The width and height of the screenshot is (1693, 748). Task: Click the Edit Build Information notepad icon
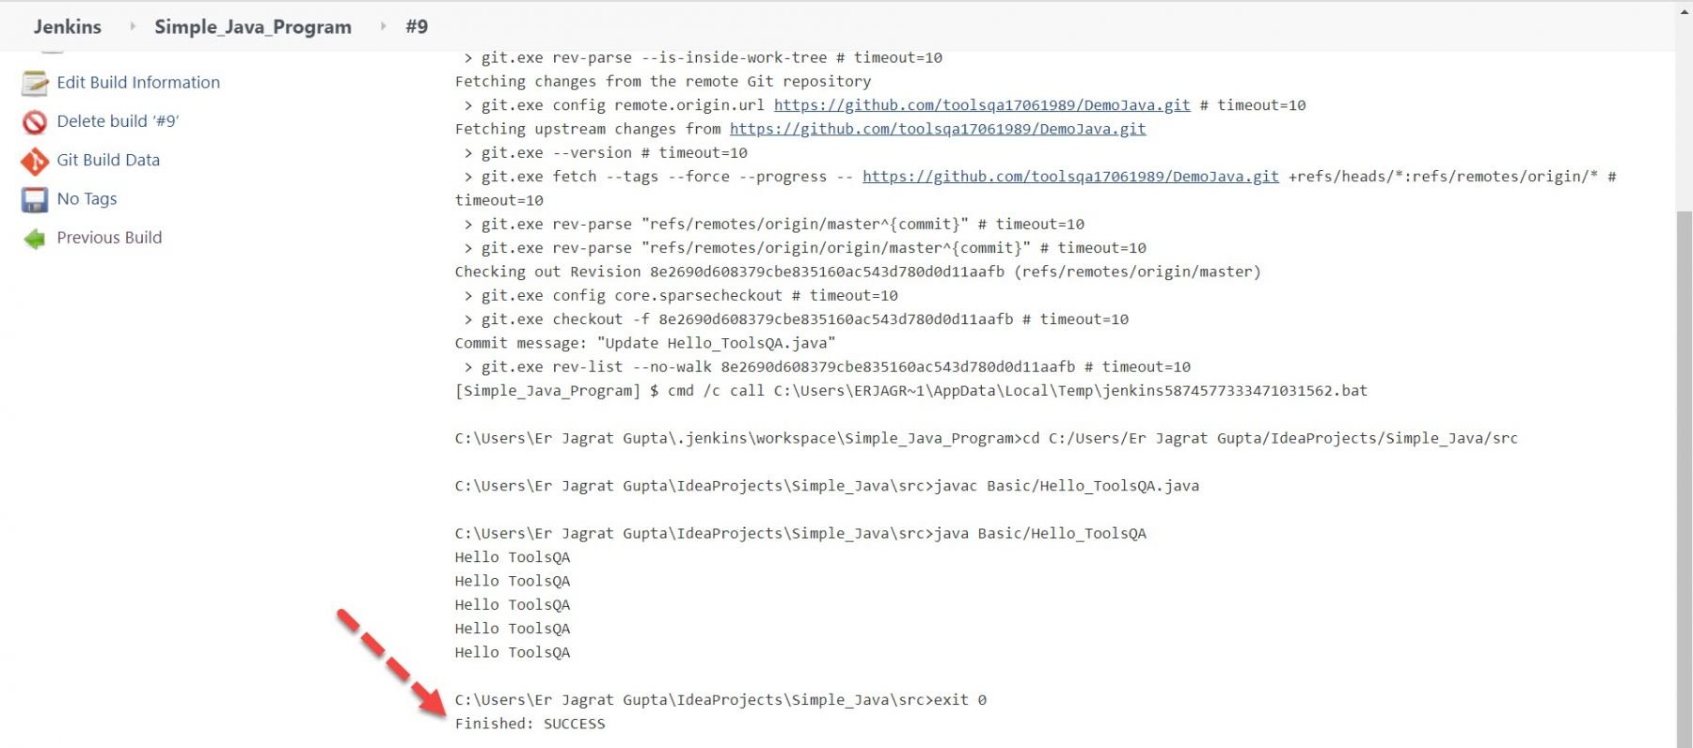tap(34, 83)
